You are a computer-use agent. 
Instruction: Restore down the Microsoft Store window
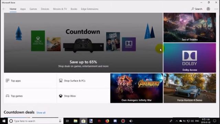click(209, 2)
